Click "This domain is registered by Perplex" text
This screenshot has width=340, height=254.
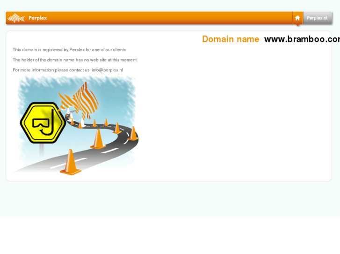70,50
